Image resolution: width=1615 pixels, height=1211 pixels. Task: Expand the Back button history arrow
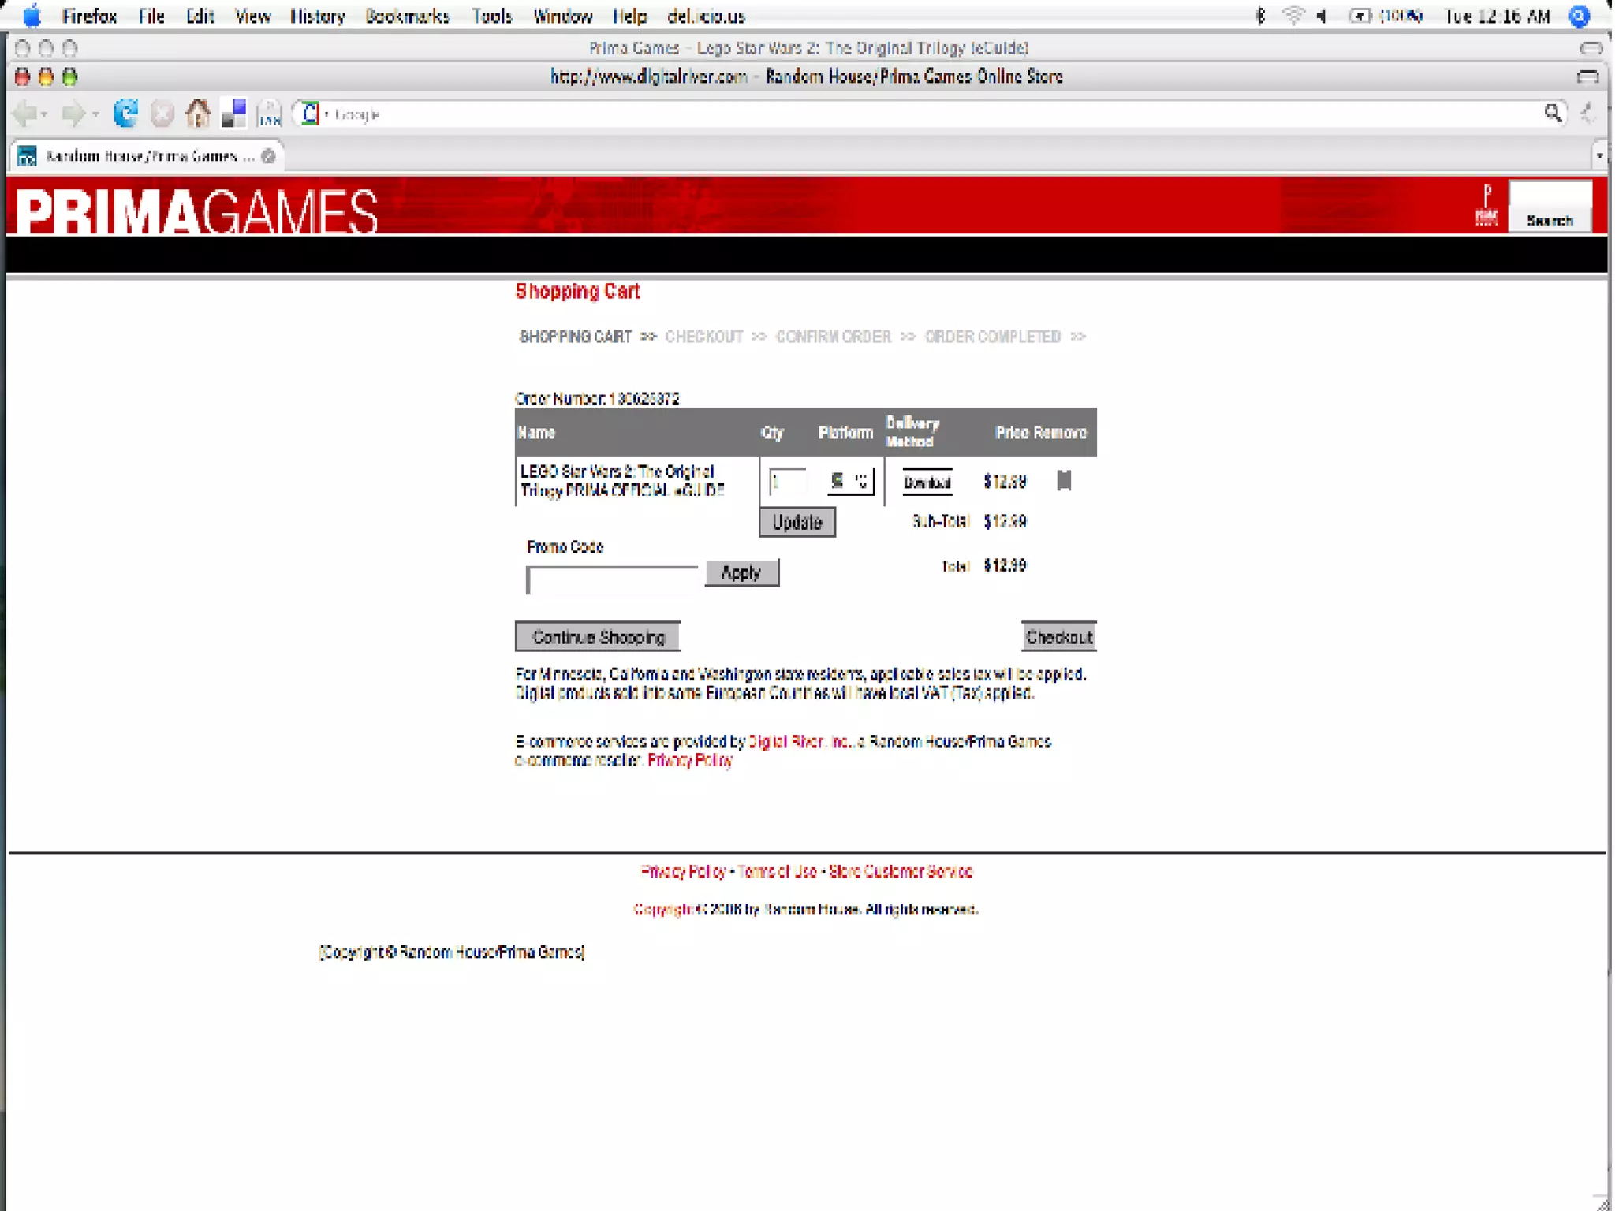(x=45, y=115)
